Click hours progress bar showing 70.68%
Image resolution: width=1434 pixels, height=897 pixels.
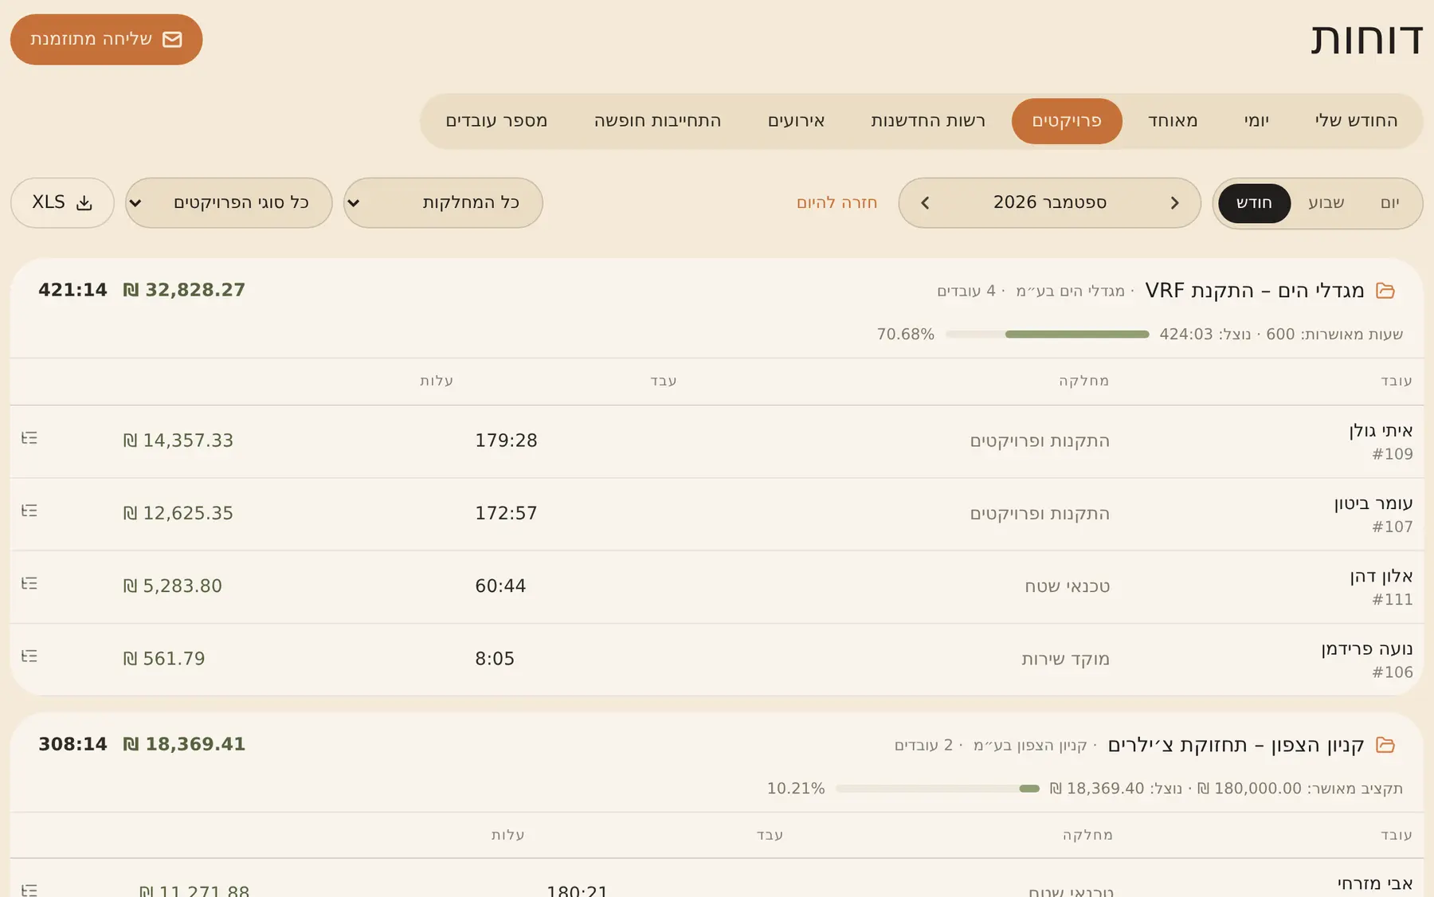1047,335
